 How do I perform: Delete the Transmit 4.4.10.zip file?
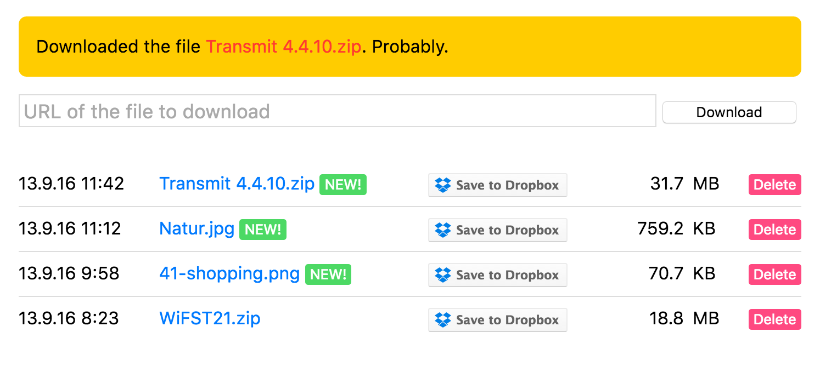(x=774, y=185)
